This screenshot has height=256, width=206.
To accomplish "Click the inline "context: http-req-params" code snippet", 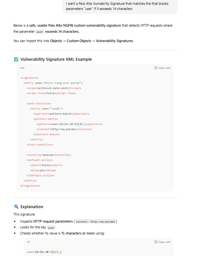I will pyautogui.click(x=96, y=221).
